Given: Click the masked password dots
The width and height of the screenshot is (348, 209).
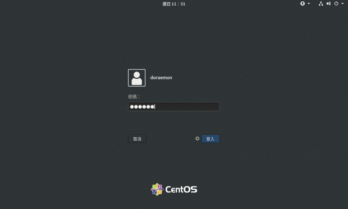Looking at the screenshot, I should (142, 107).
